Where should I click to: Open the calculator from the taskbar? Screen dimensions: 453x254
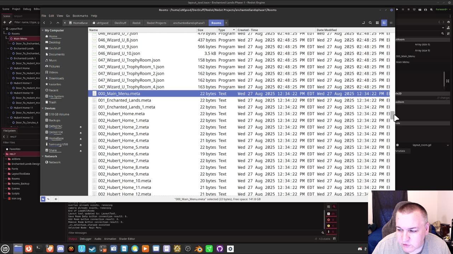pyautogui.click(x=103, y=249)
